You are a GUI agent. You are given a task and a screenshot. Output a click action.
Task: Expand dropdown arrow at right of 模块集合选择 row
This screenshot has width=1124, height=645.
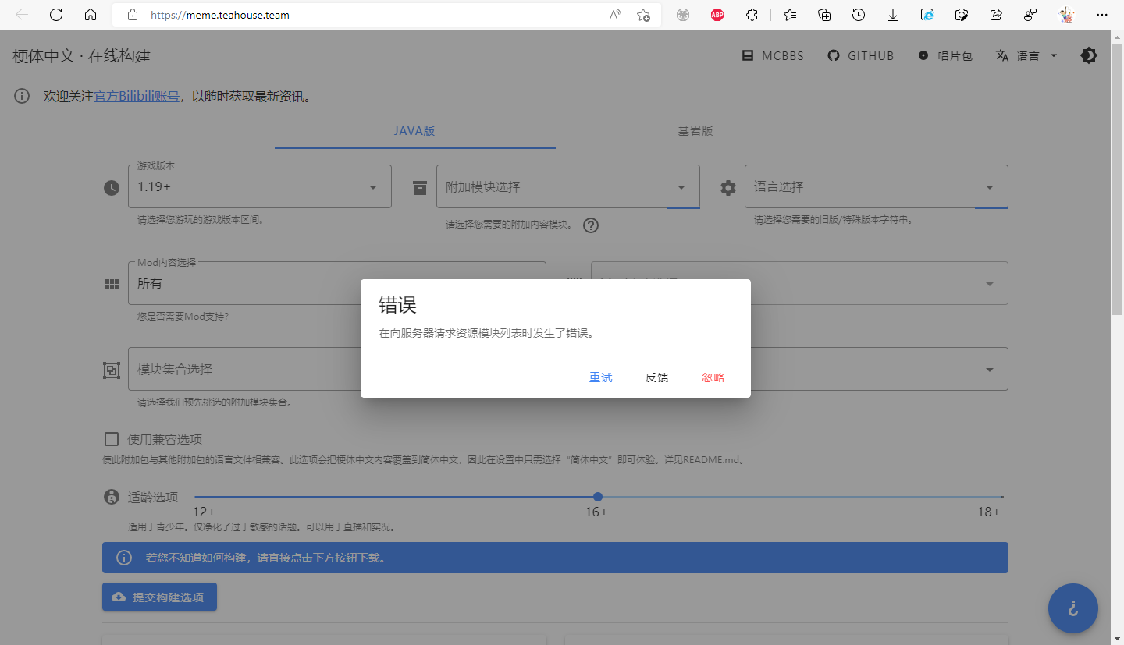(x=990, y=370)
